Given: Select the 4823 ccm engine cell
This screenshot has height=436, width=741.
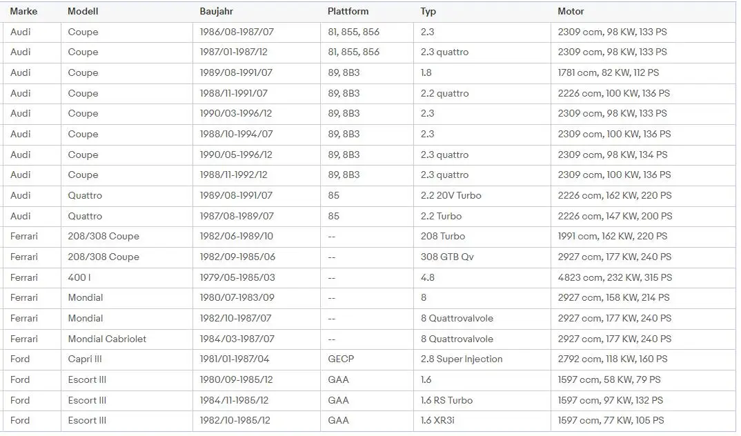Looking at the screenshot, I should point(614,277).
